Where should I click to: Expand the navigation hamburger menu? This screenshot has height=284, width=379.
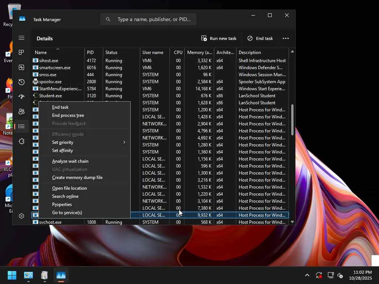[21, 38]
